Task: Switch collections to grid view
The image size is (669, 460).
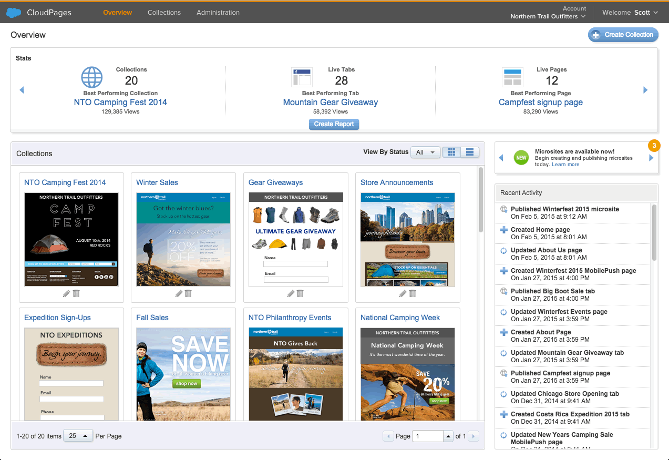Action: (x=451, y=152)
